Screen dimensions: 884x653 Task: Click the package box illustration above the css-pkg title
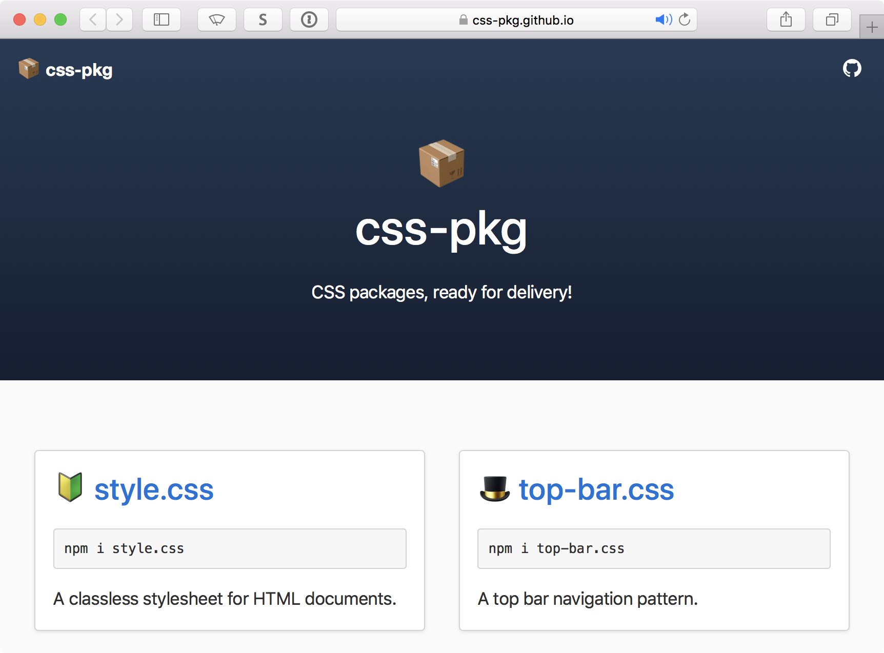441,163
